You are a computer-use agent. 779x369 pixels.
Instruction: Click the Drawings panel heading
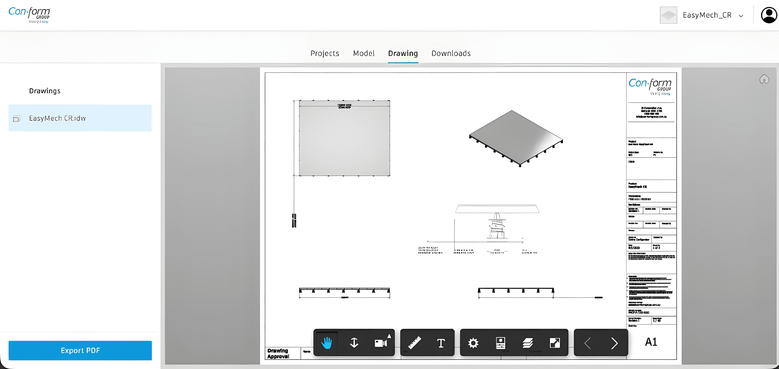pyautogui.click(x=45, y=91)
